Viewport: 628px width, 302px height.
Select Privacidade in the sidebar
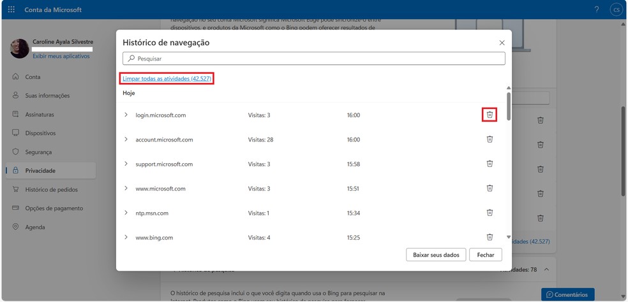[x=50, y=170]
